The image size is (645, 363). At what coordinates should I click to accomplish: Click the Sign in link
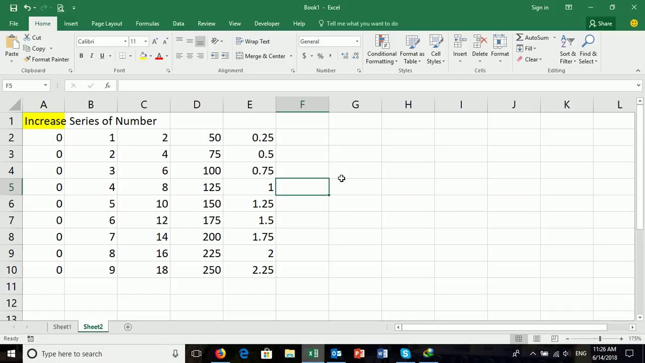pos(540,8)
